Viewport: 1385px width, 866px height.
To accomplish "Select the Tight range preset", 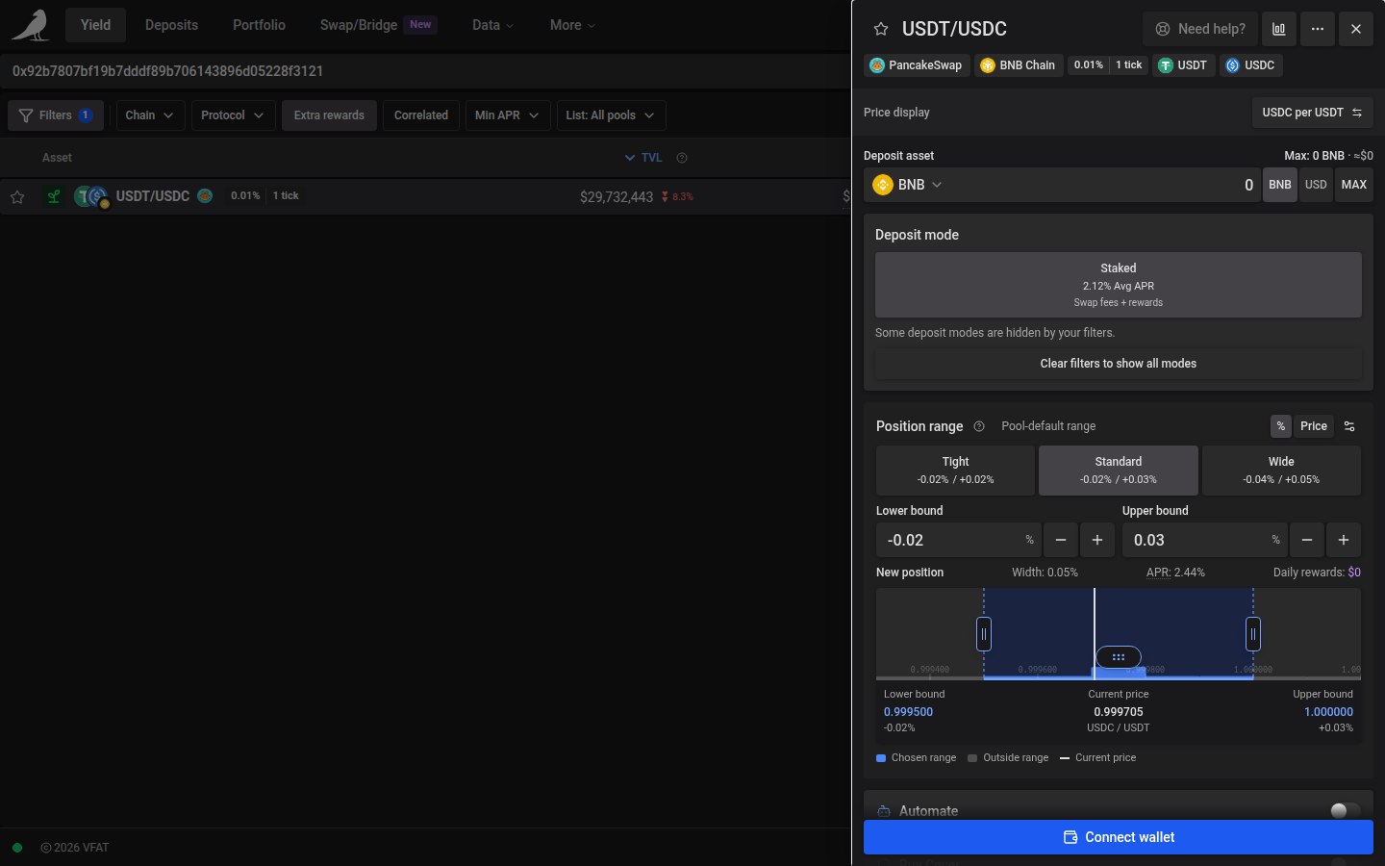I will 956,471.
